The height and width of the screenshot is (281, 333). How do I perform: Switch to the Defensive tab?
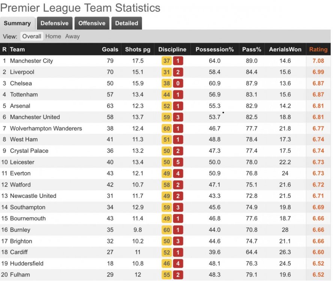55,23
